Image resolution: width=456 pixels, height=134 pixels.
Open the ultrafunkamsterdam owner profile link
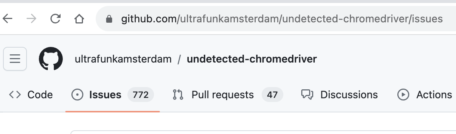click(123, 59)
